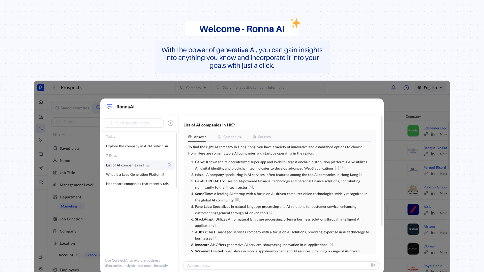Expand the Job Title filter
The width and height of the screenshot is (484, 272).
tap(67, 173)
